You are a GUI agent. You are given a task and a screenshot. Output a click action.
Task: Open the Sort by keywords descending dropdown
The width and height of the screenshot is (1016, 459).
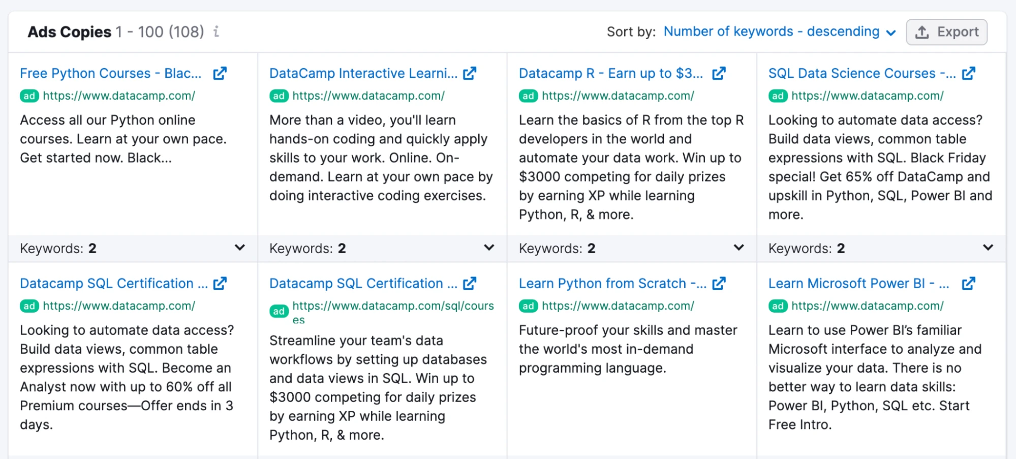tap(779, 32)
